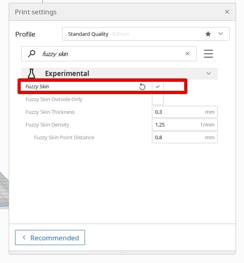The height and width of the screenshot is (263, 244).
Task: Grab the panel resize handle at bottom
Action: click(x=122, y=253)
